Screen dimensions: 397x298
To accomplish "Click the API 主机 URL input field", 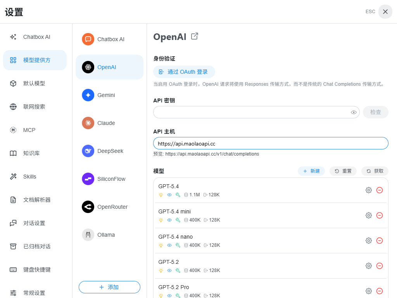I will click(271, 144).
